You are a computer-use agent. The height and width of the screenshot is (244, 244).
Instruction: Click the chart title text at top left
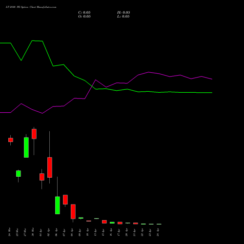coord(31,7)
